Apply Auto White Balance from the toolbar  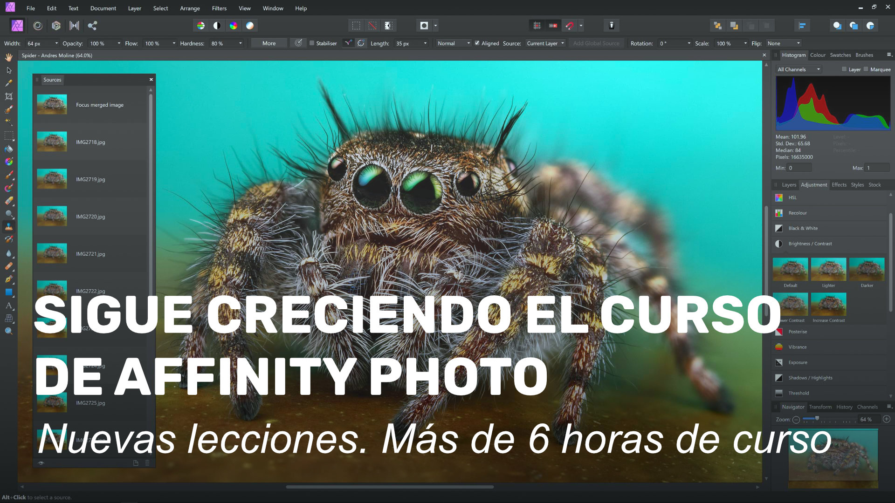coord(250,26)
